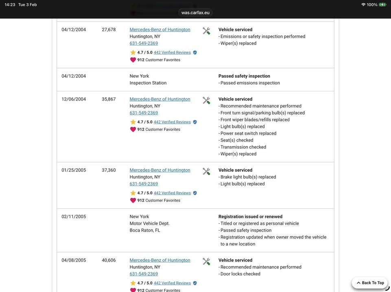
Task: Open 442 Verified Reviews in 04/12/2004 row
Action: (172, 52)
